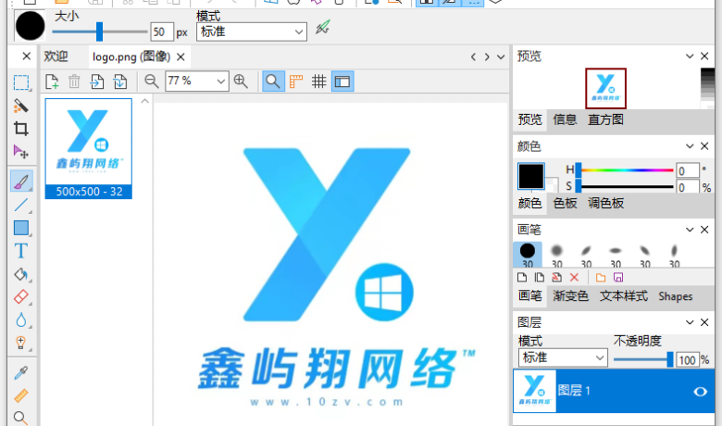Screen dimensions: 722x426
Task: Select the blur water drop tool
Action: (x=21, y=320)
